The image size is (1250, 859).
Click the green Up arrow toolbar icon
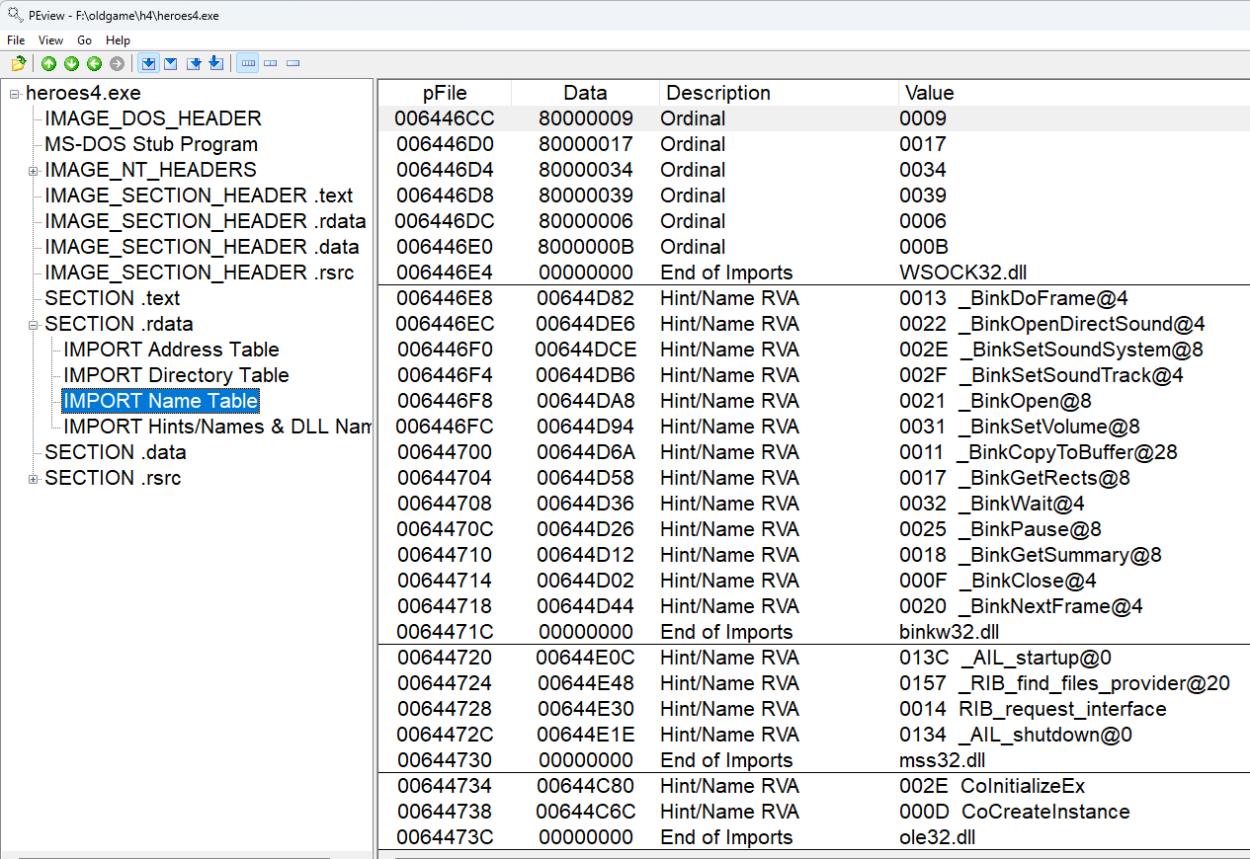48,64
